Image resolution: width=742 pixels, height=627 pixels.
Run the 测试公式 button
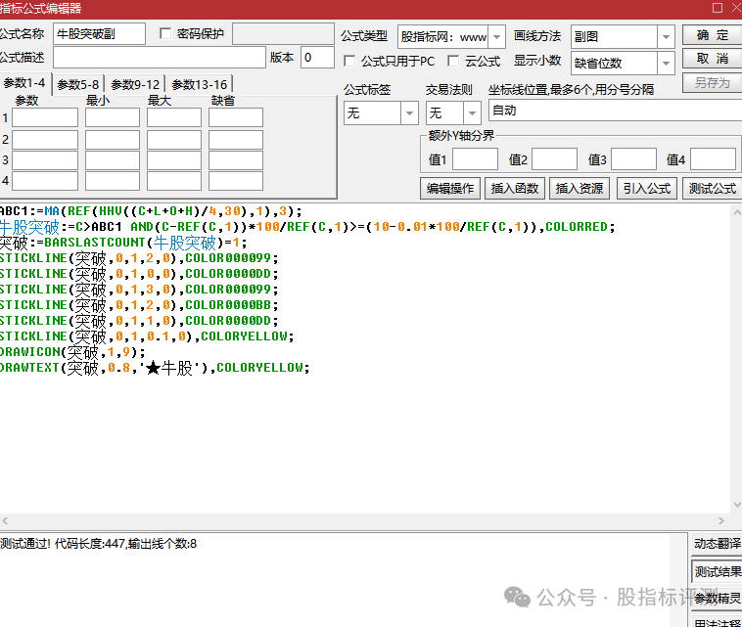pyautogui.click(x=713, y=189)
